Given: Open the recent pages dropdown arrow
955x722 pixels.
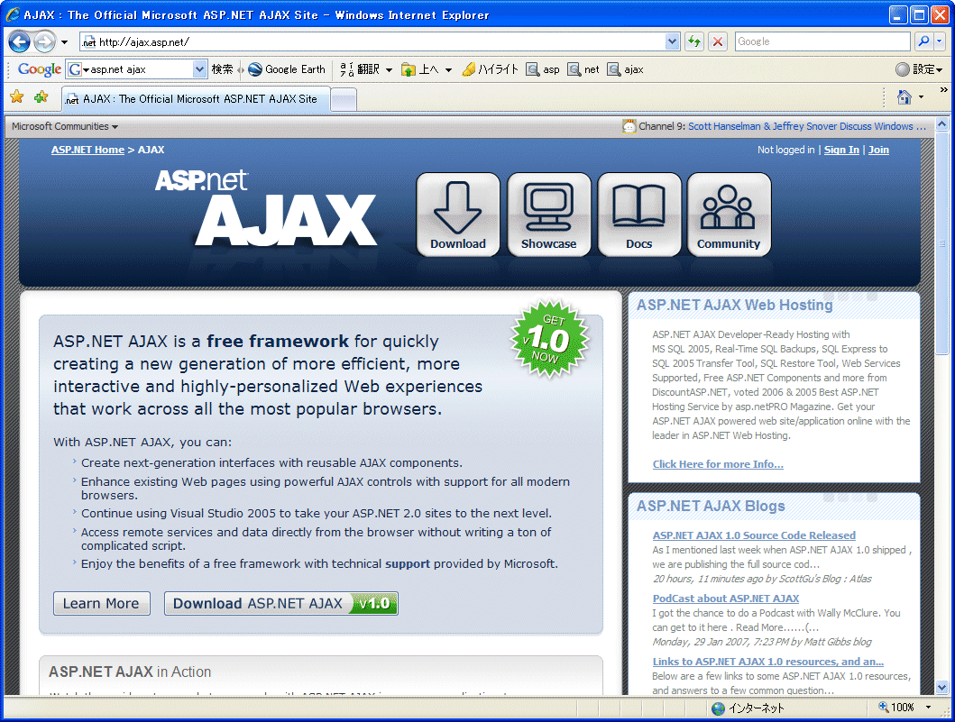Looking at the screenshot, I should pos(65,42).
